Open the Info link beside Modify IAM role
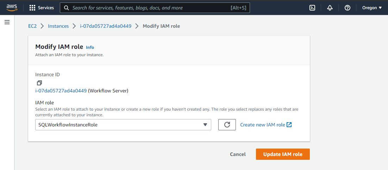The height and width of the screenshot is (170, 388). click(90, 47)
